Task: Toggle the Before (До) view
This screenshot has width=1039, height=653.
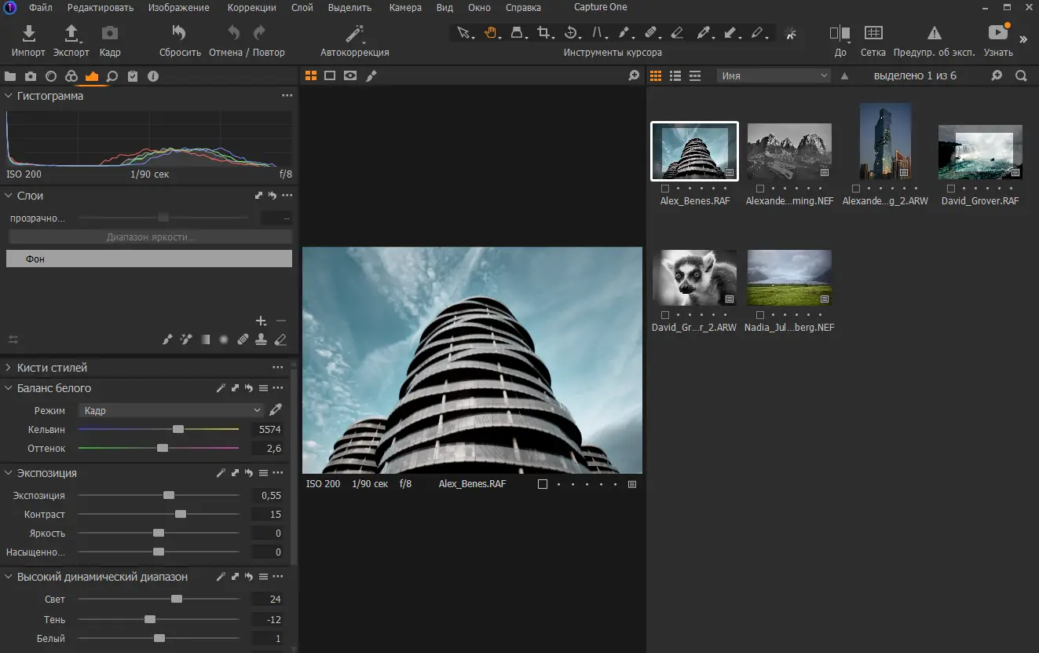Action: point(840,34)
